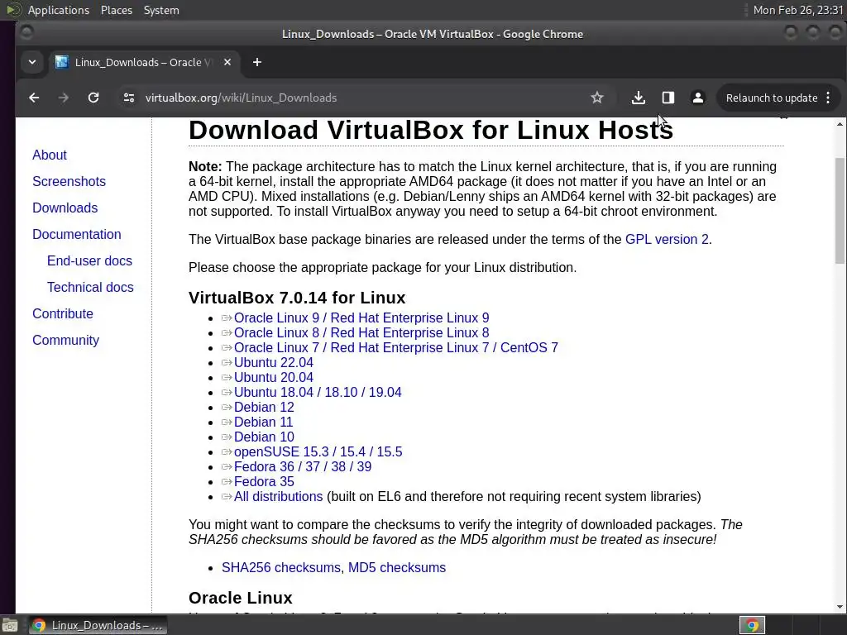Click the external link icon beside All distributions
This screenshot has height=635, width=847.
[227, 496]
